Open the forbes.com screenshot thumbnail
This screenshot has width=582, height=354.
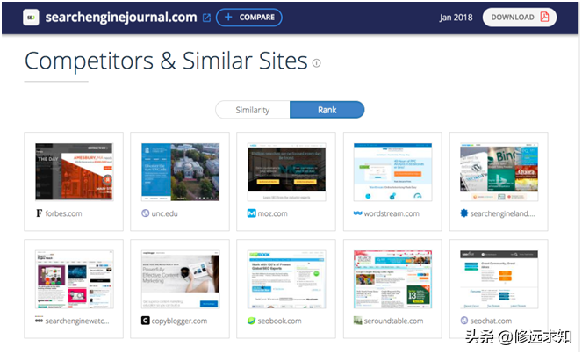[x=74, y=171]
